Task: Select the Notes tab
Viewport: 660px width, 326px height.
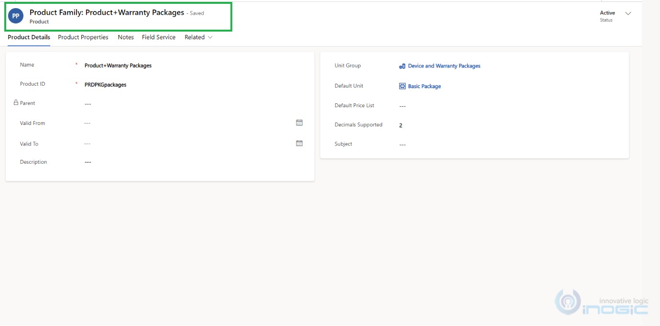Action: pos(125,37)
